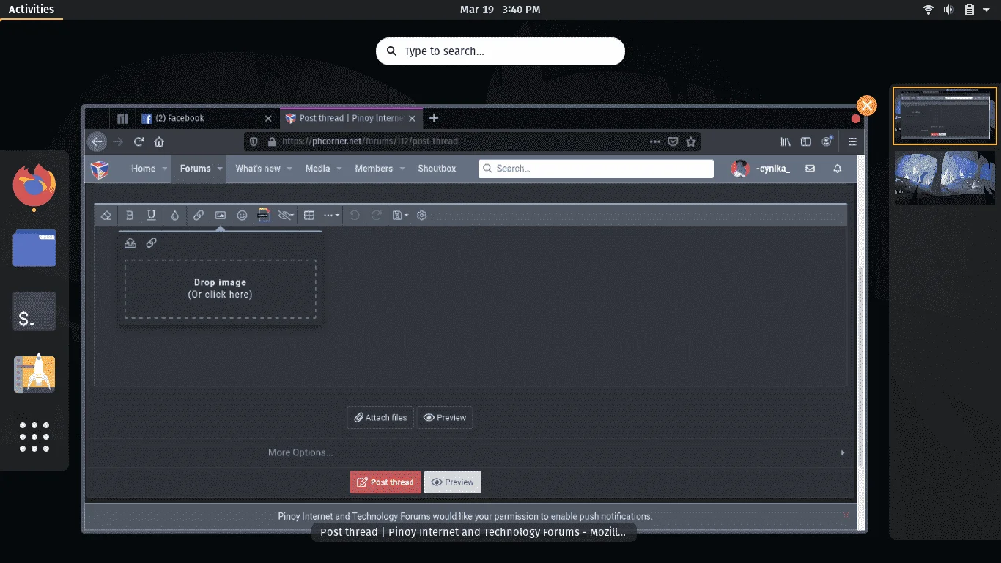The image size is (1001, 563).
Task: Select the upload image tab icon in popup
Action: [x=130, y=243]
